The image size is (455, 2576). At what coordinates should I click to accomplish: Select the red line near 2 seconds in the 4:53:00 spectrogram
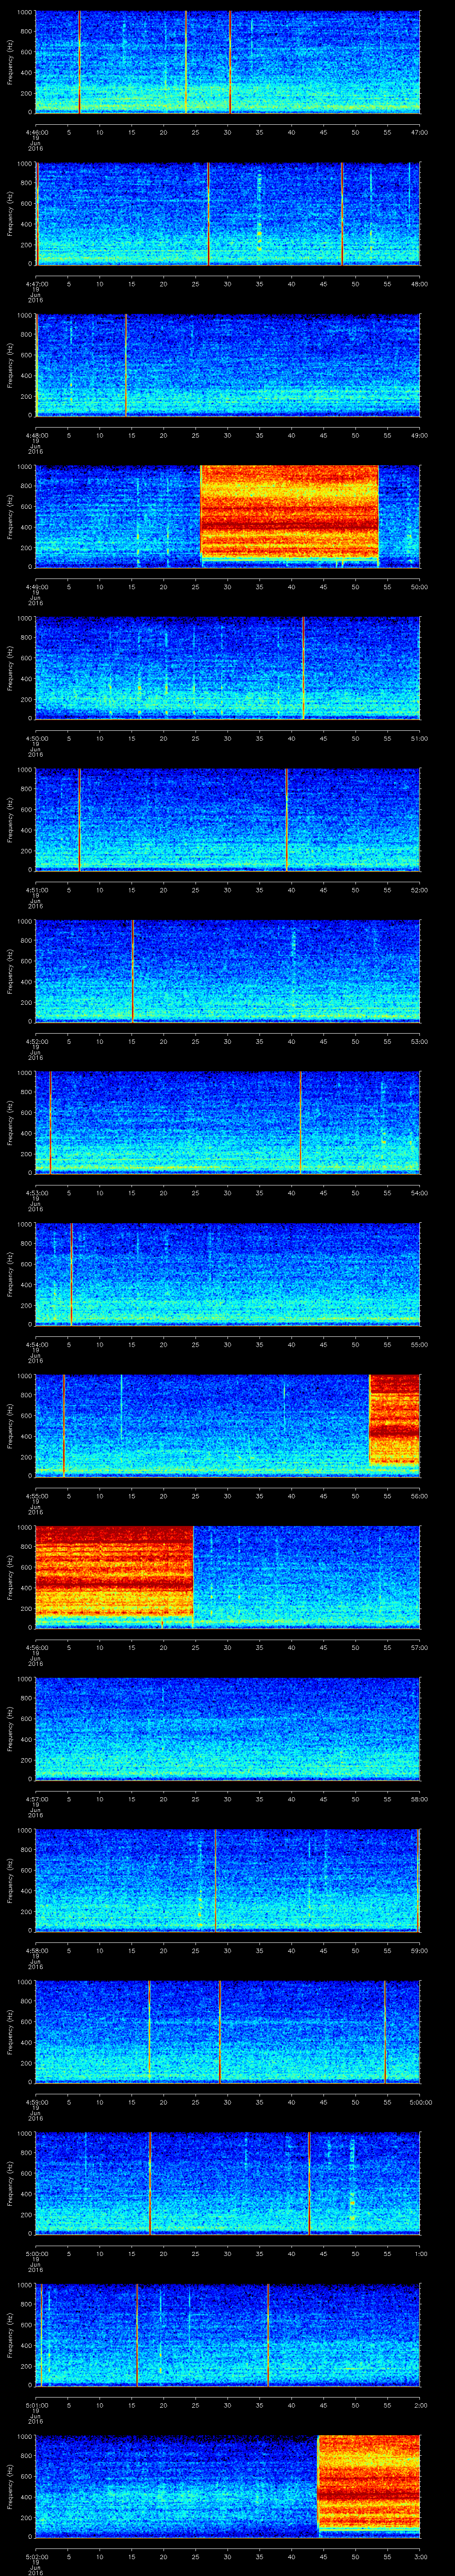coord(50,1122)
